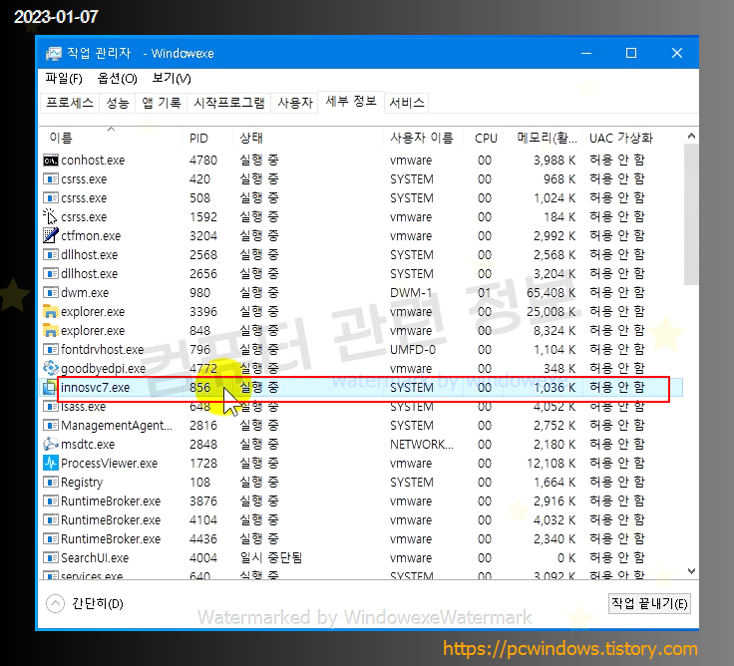734x666 pixels.
Task: Select the conhost.exe process name
Action: coord(93,161)
